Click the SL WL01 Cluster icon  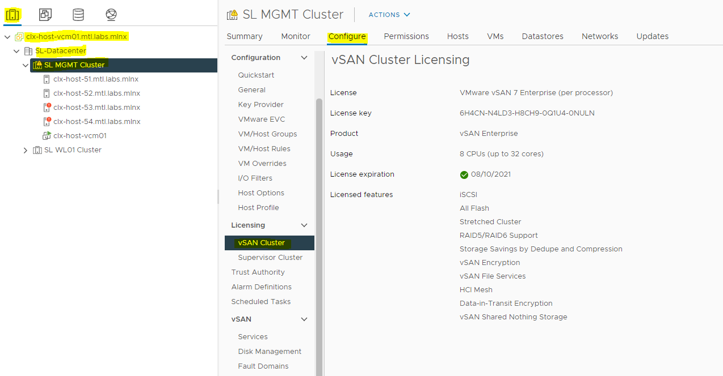point(37,150)
